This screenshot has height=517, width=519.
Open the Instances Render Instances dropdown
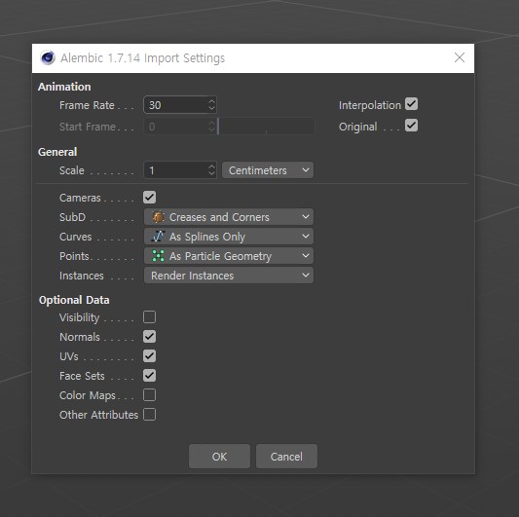pos(229,276)
